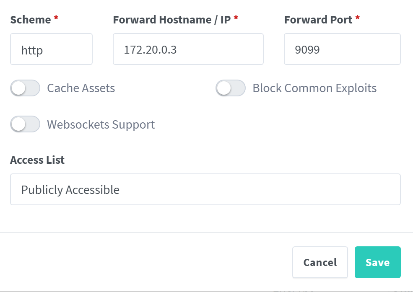Click Cancel to dismiss the form
Screen dimensions: 413x292
(319, 262)
